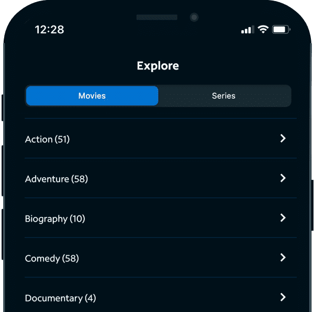Open the Documentary (4) genre chevron
Image resolution: width=314 pixels, height=312 pixels.
[x=283, y=297]
